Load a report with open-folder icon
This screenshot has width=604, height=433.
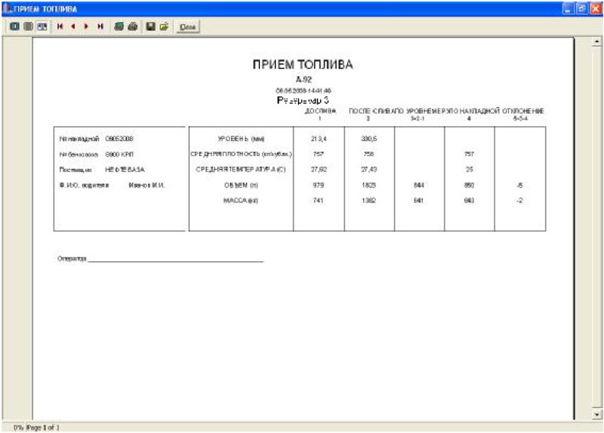pos(165,26)
